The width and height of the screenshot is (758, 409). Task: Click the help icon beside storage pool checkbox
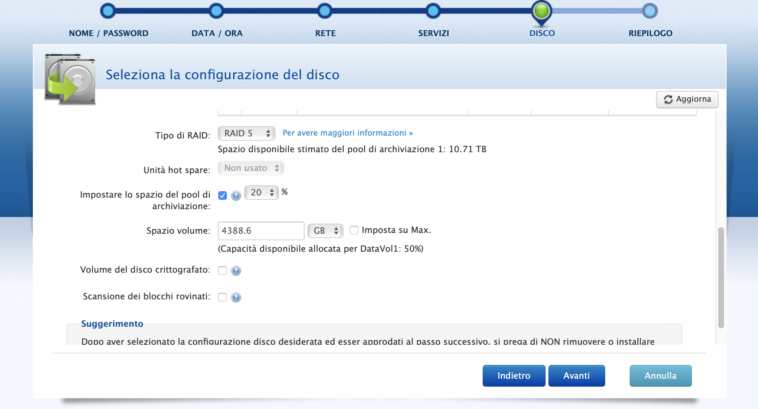pos(236,195)
